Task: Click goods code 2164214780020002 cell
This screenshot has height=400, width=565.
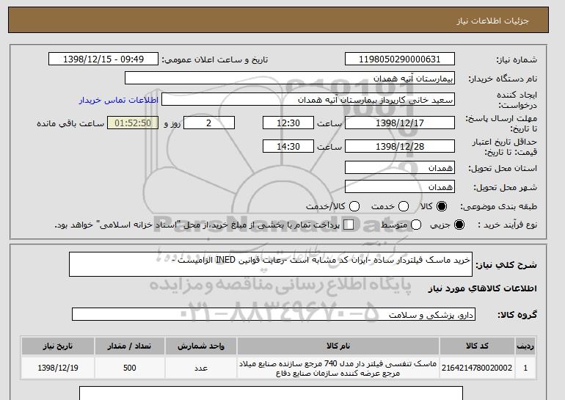Action: click(x=477, y=368)
